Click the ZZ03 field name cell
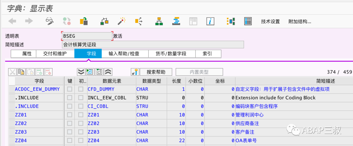 click(40, 132)
